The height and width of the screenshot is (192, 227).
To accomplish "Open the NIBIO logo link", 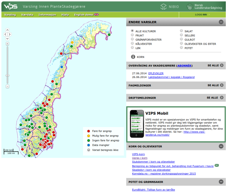I will coord(170,7).
